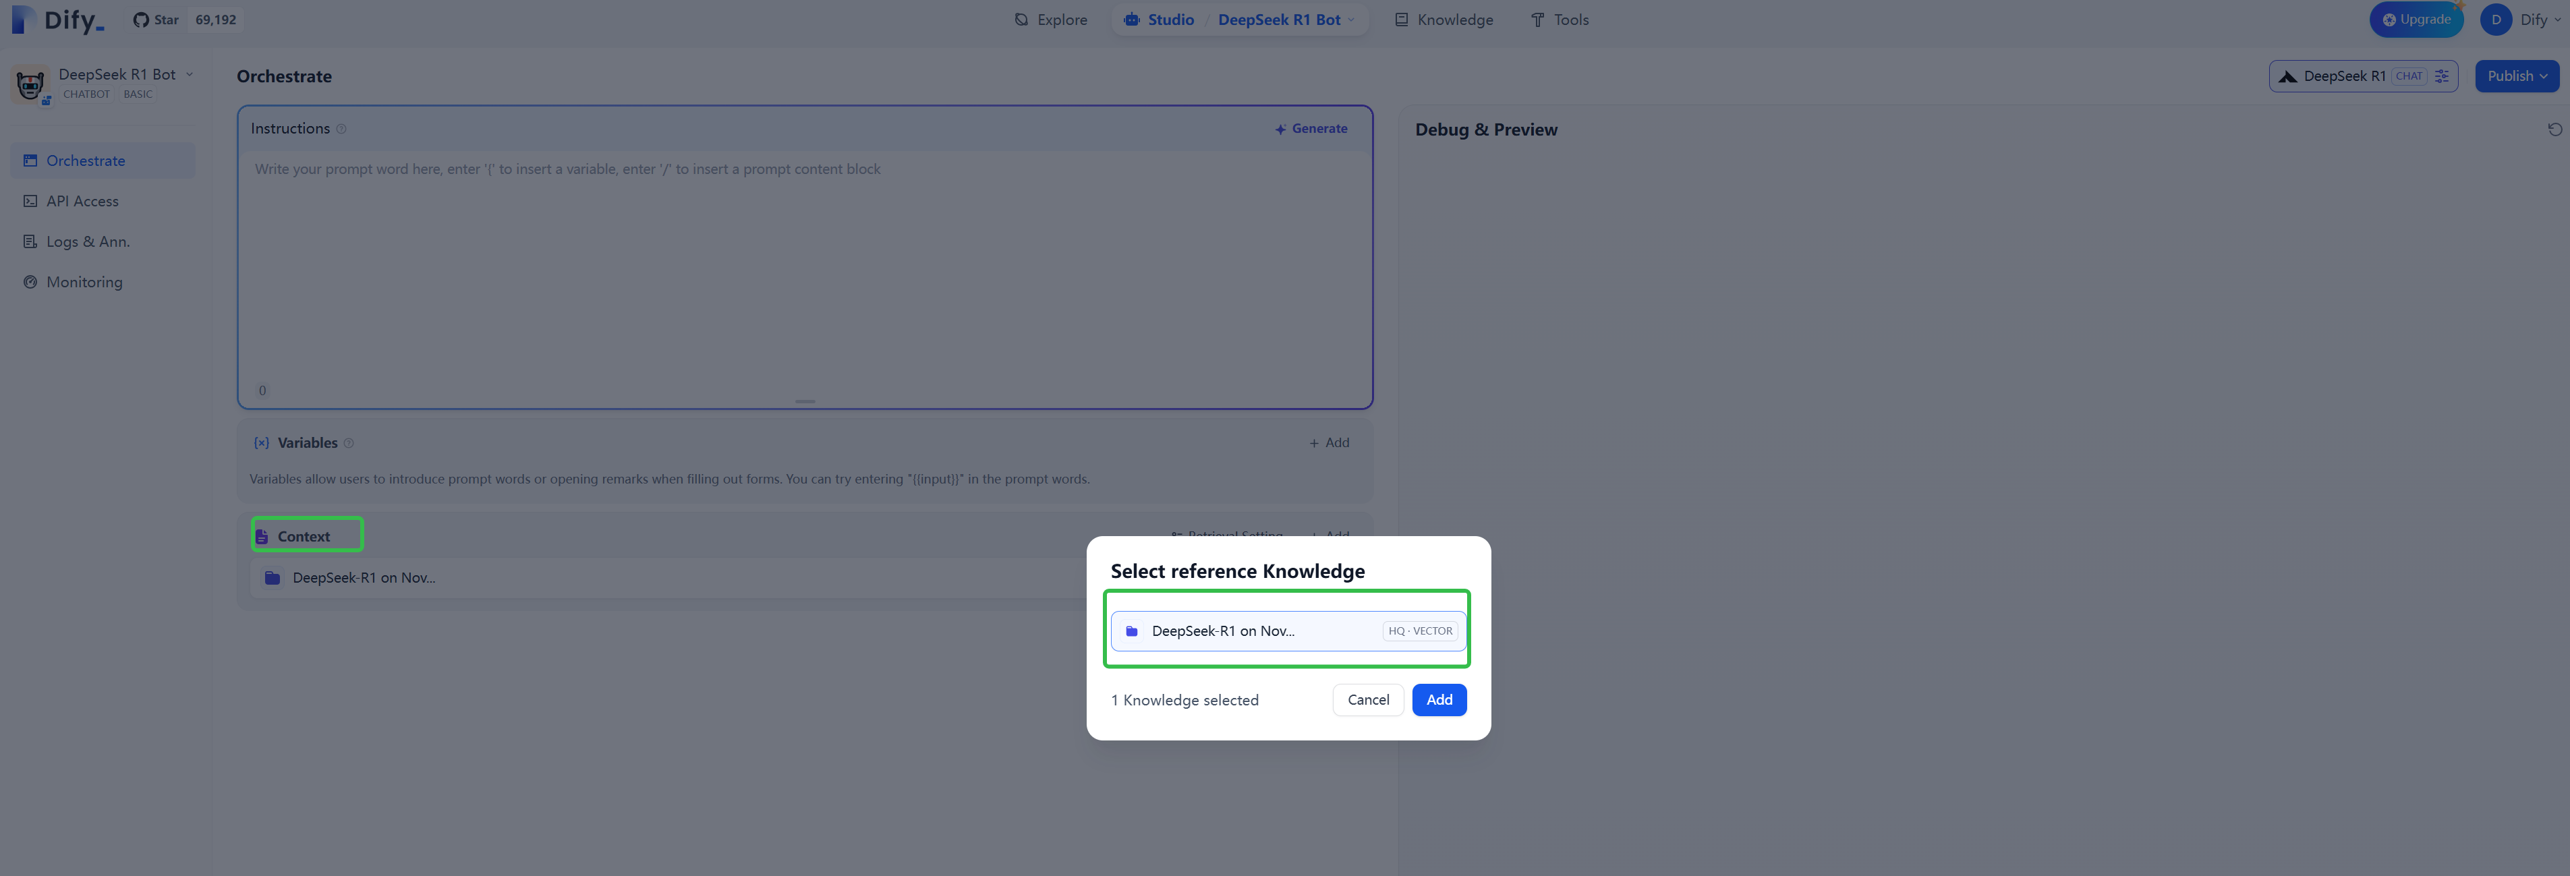Image resolution: width=2570 pixels, height=876 pixels.
Task: Open the Knowledge tab
Action: [1444, 20]
